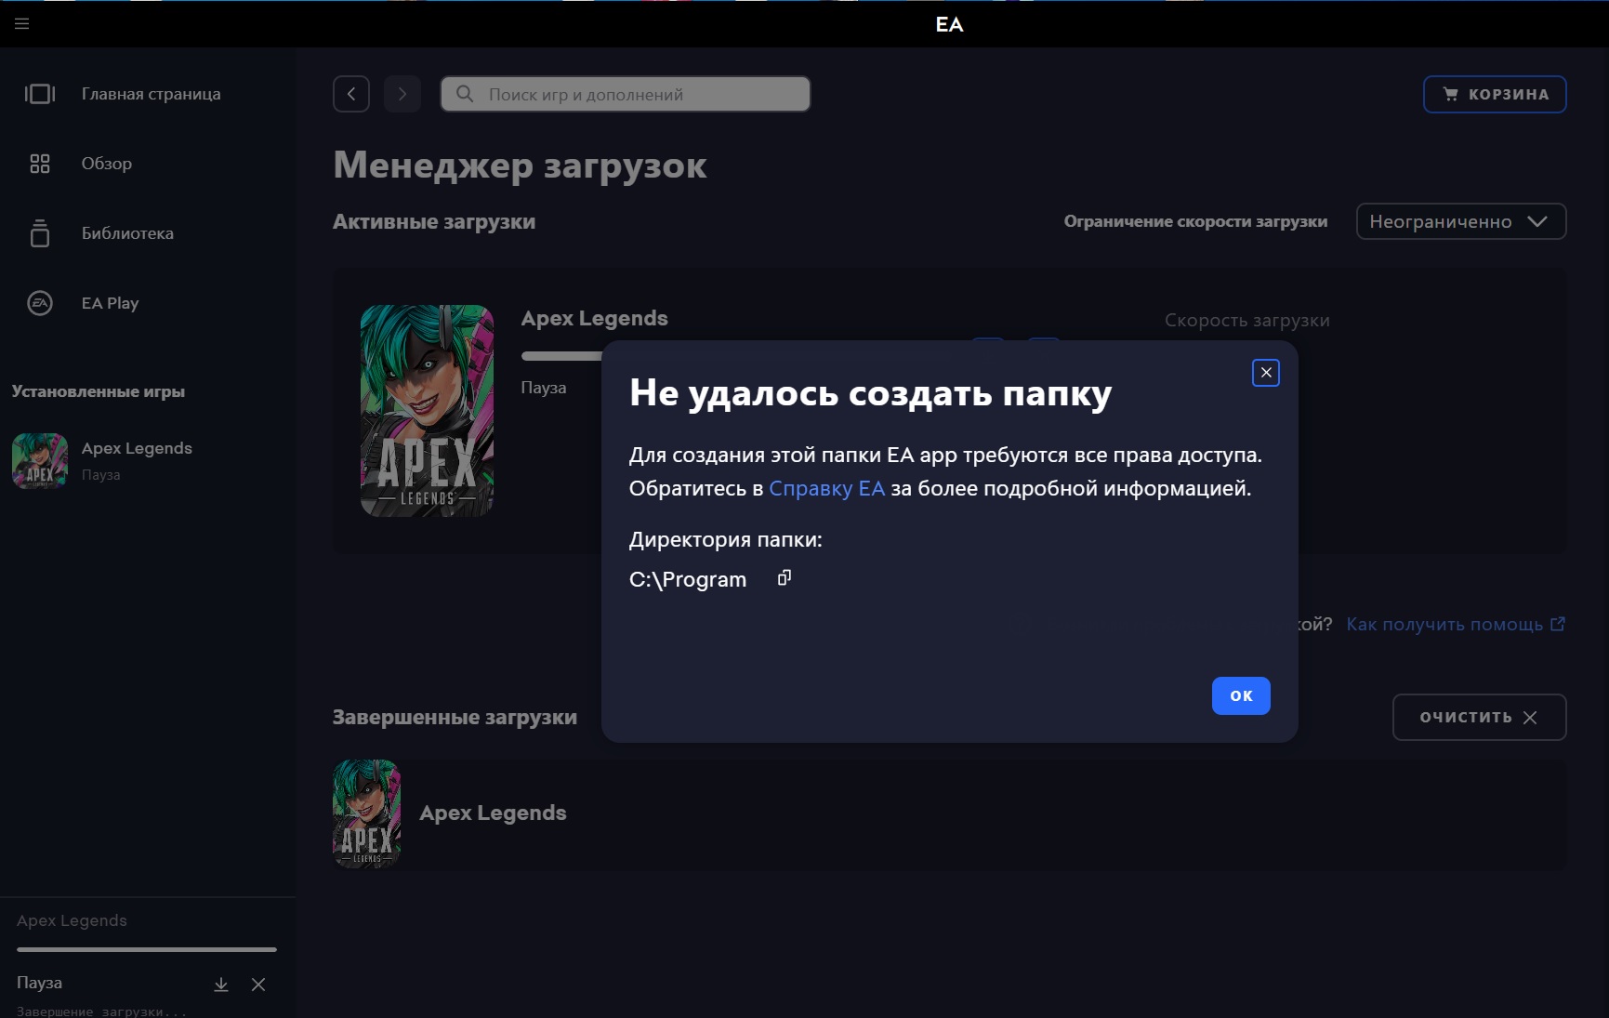The width and height of the screenshot is (1609, 1018).
Task: Click the Home page sidebar icon
Action: click(x=40, y=94)
